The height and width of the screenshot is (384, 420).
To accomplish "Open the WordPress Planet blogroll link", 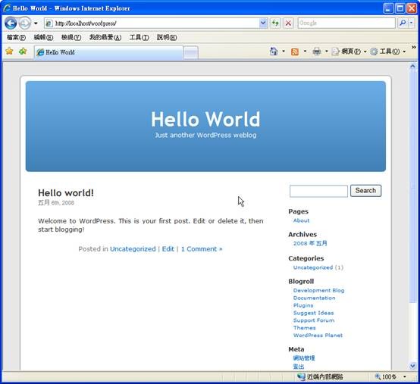I will pyautogui.click(x=318, y=336).
